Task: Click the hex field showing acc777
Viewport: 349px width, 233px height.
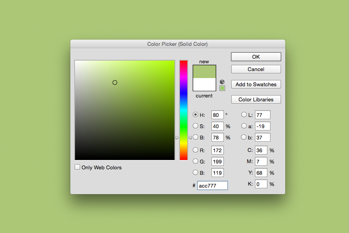Action: point(212,185)
